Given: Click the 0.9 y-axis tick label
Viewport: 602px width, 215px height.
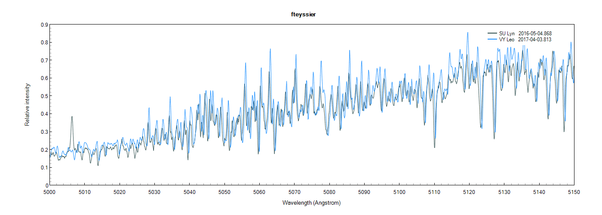Looking at the screenshot, I should point(44,25).
